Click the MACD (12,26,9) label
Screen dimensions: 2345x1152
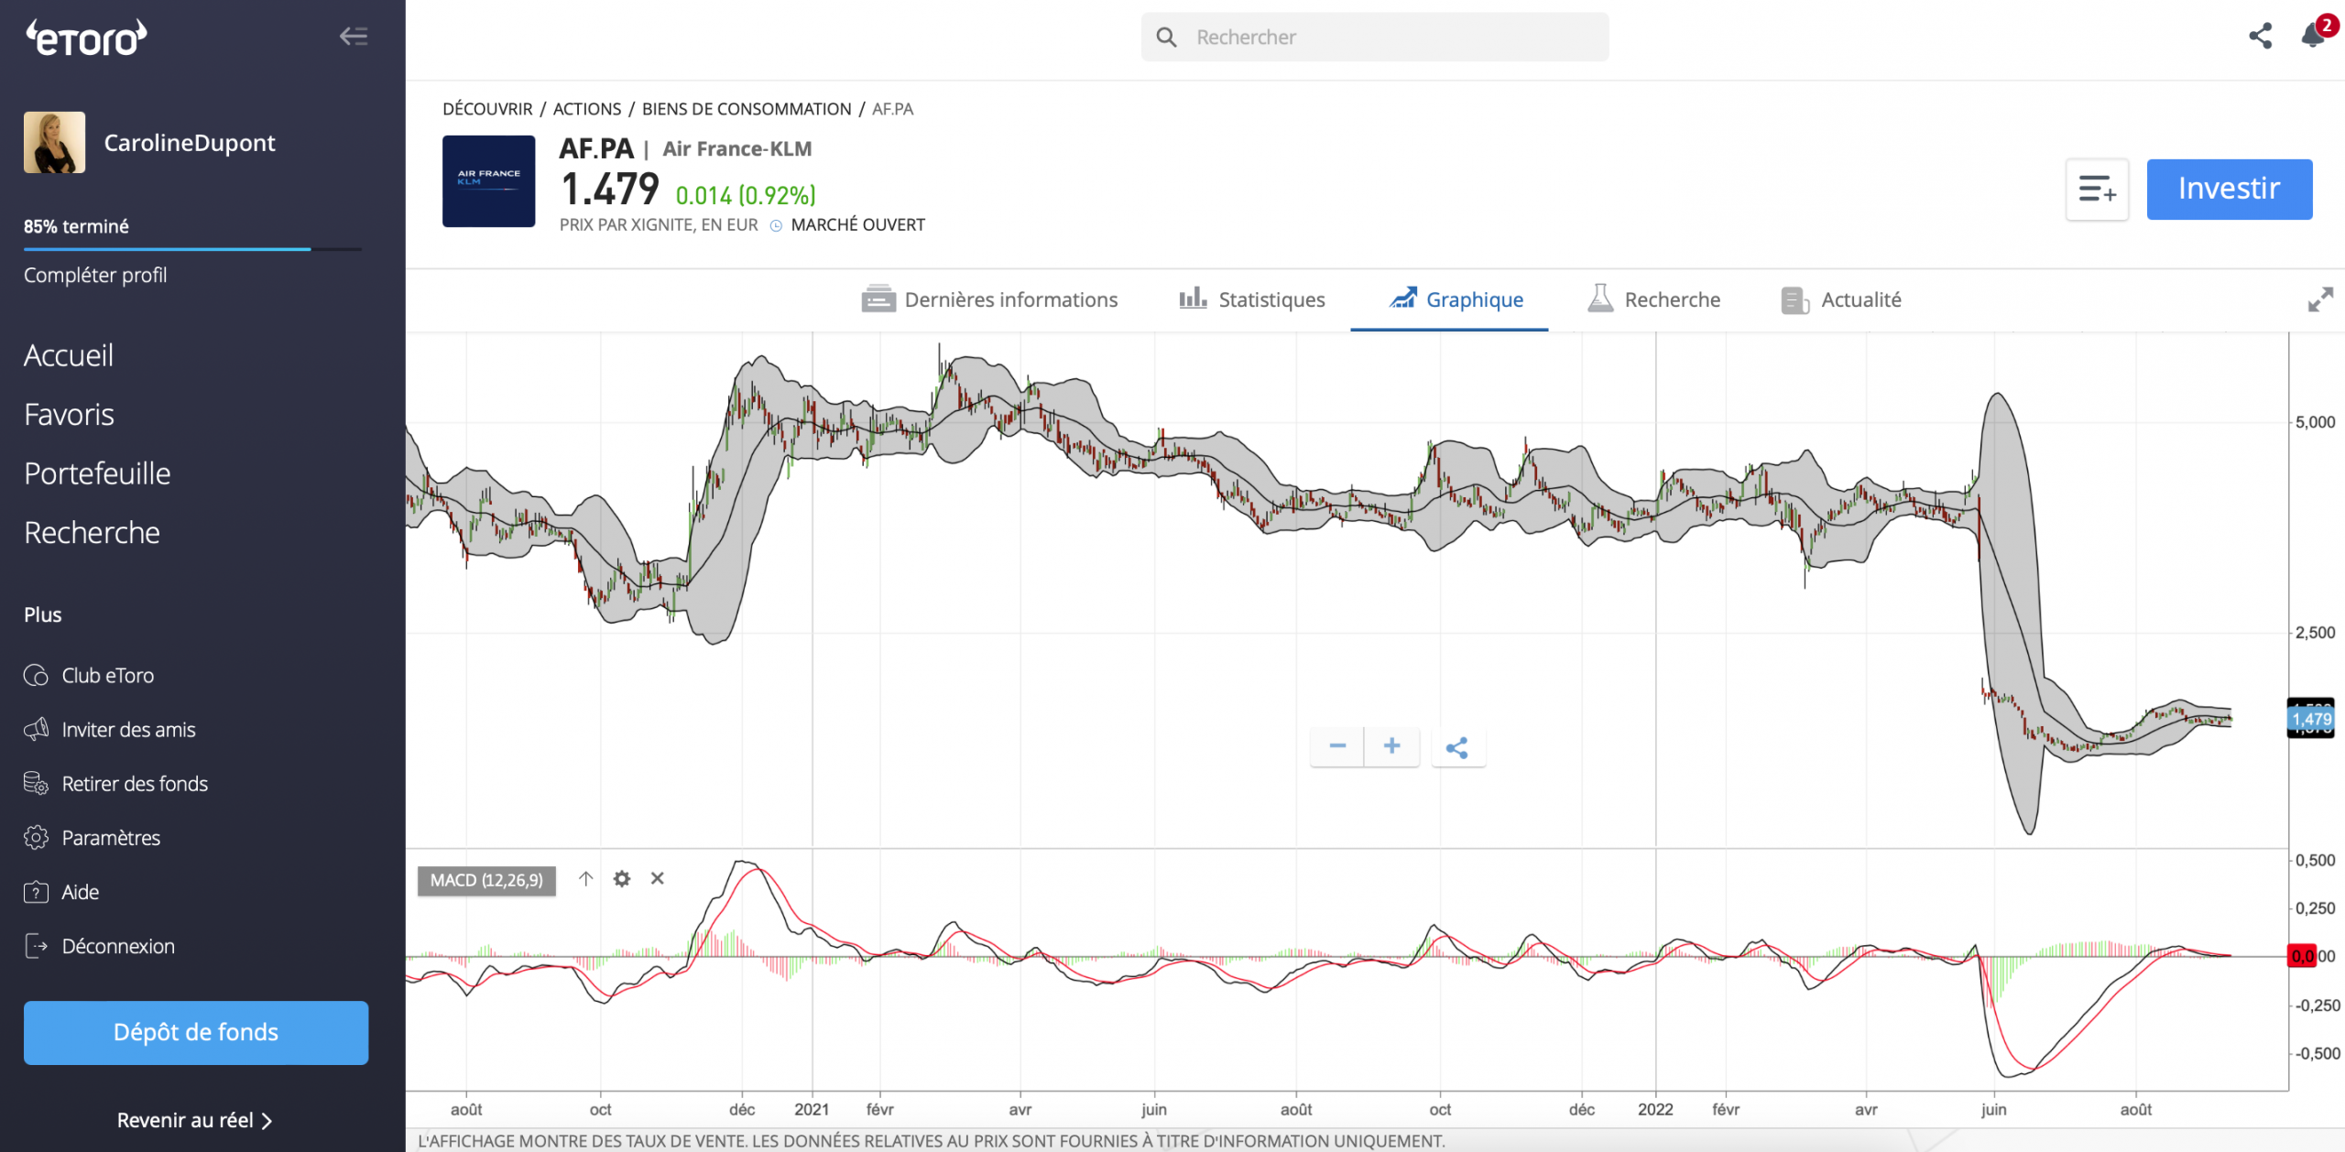(486, 880)
